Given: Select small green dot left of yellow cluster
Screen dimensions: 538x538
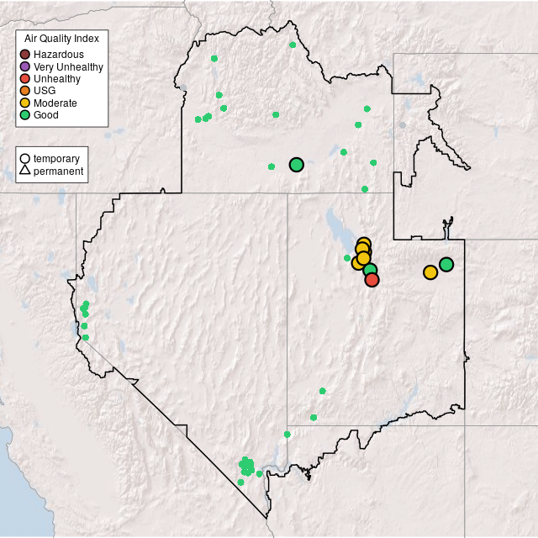Looking at the screenshot, I should (347, 258).
